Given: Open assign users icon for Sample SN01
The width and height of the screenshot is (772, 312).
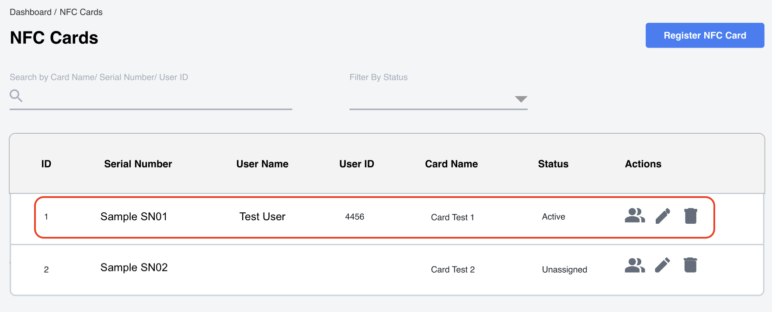Looking at the screenshot, I should 635,215.
